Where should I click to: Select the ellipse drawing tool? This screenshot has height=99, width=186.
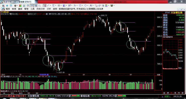pos(85,5)
